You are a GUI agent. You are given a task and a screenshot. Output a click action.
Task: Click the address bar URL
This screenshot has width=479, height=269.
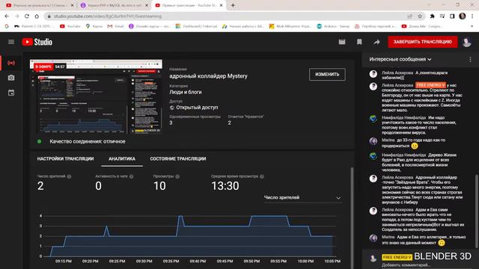tap(108, 16)
